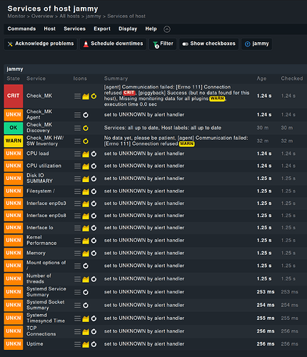
Task: Click the red CRIT state cell
Action: (x=14, y=96)
